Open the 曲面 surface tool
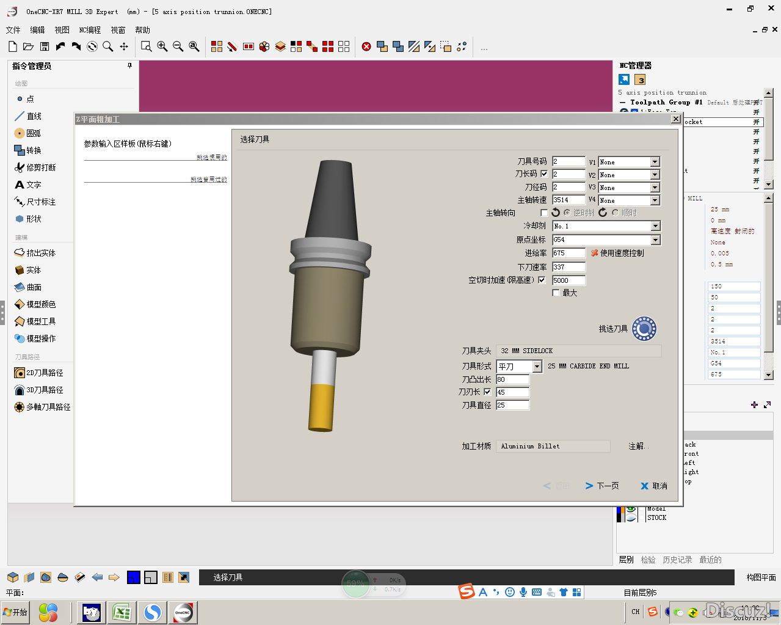Screen dimensions: 781x625 tap(27, 287)
